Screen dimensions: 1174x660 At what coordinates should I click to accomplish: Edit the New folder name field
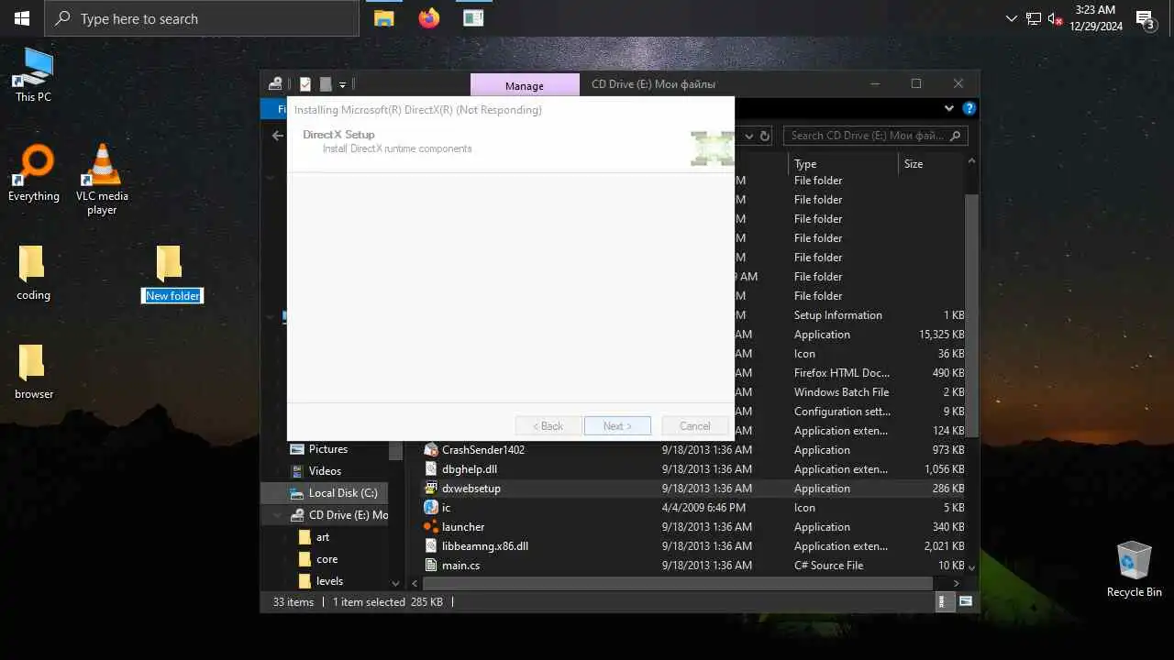coord(172,295)
